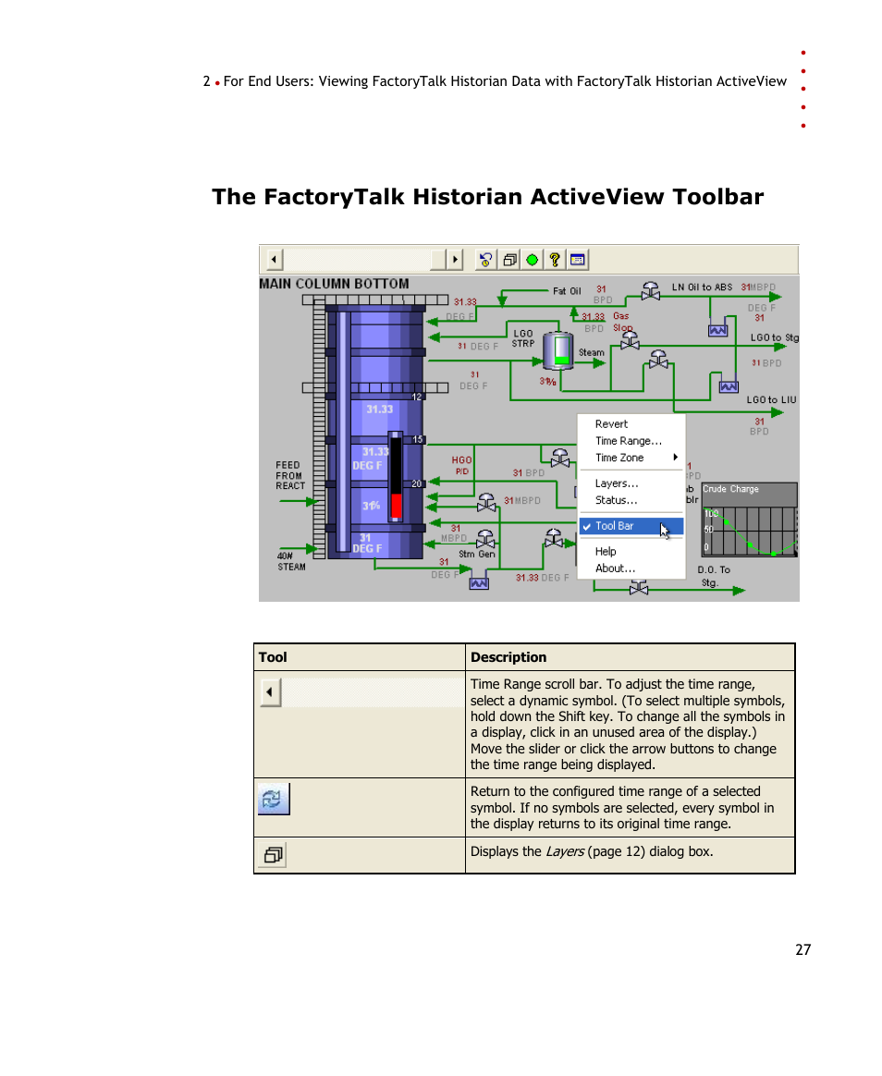This screenshot has height=1076, width=882.
Task: Click the Description column header
Action: pos(508,657)
